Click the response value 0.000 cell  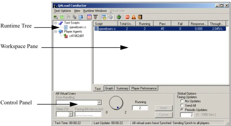(x=199, y=29)
